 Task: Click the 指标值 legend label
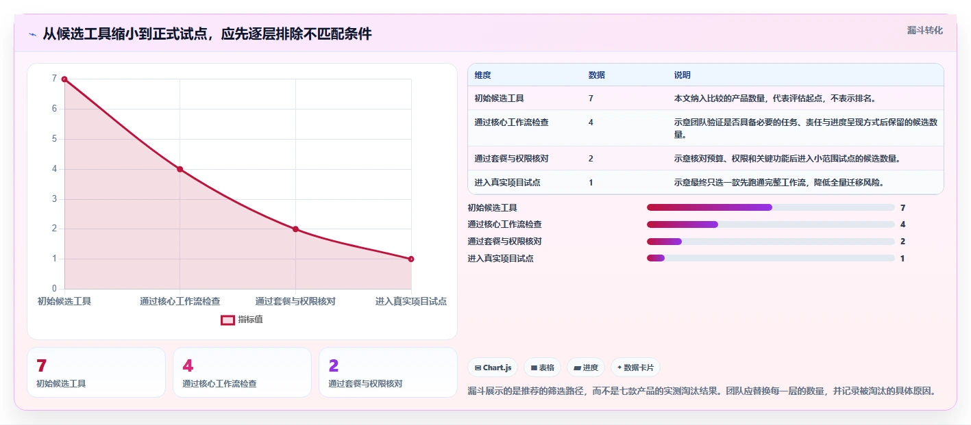coord(250,320)
